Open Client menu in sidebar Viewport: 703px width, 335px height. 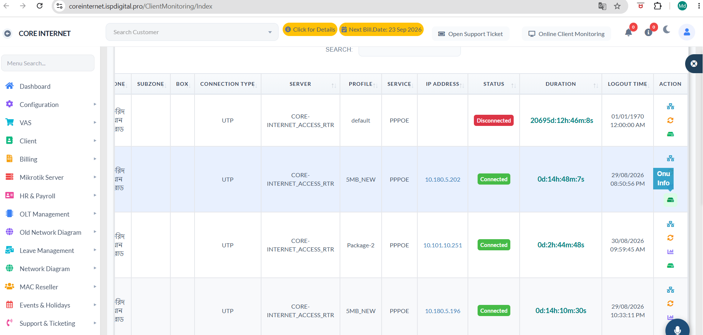[51, 141]
